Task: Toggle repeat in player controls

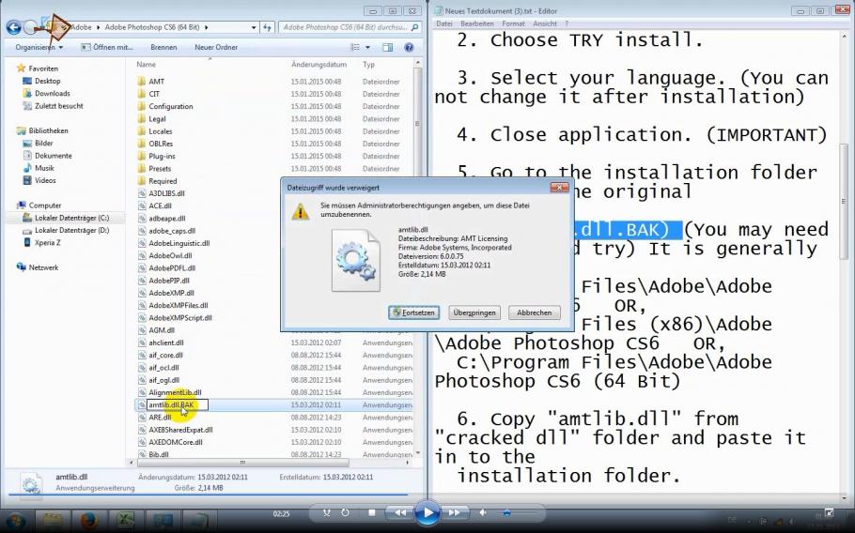Action: pos(345,513)
